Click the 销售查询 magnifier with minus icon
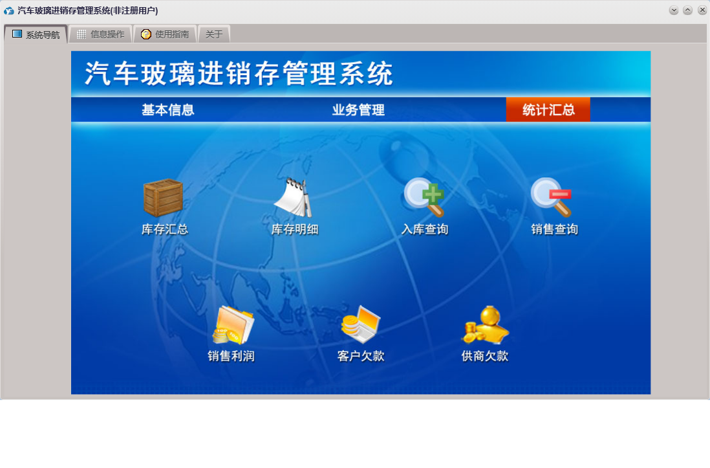Screen dimensions: 710x468 (552, 197)
